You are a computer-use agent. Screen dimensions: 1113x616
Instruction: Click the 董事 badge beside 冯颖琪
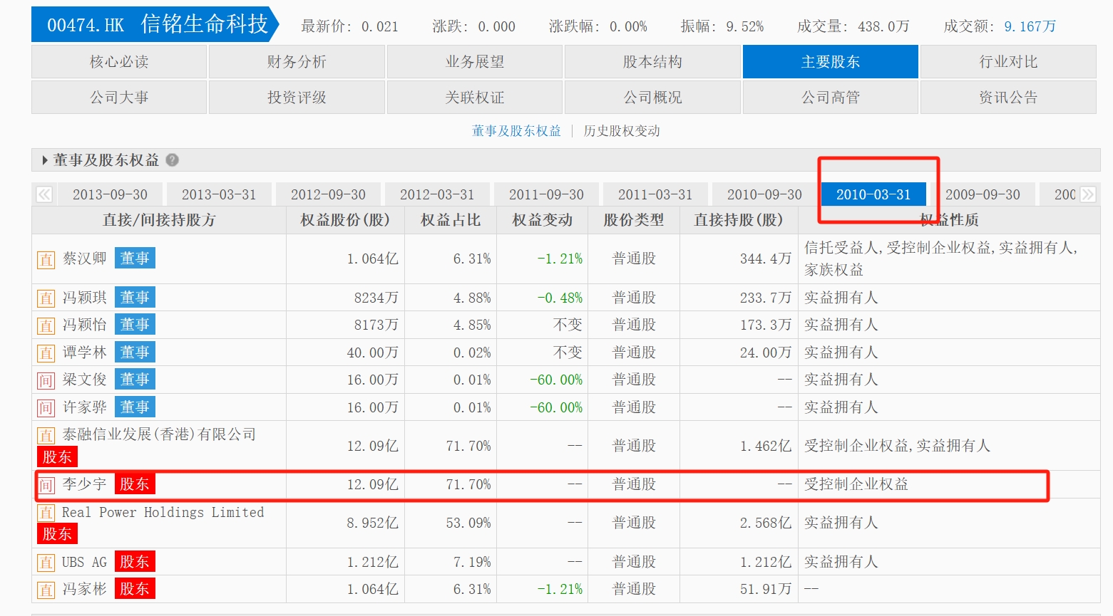(x=135, y=297)
